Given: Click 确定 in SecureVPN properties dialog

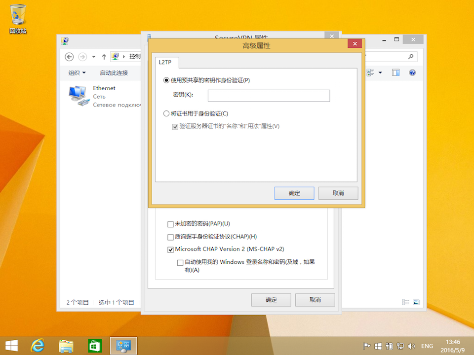Looking at the screenshot, I should (271, 300).
